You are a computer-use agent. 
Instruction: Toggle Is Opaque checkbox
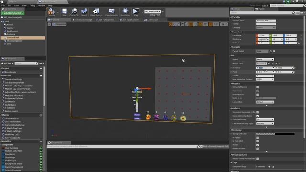pyautogui.click(x=258, y=138)
